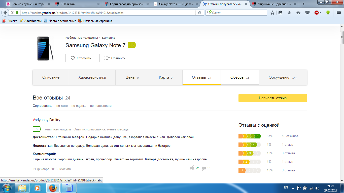Show bookmarks list from the toolbar icon
The height and width of the screenshot is (193, 344).
pos(280,13)
